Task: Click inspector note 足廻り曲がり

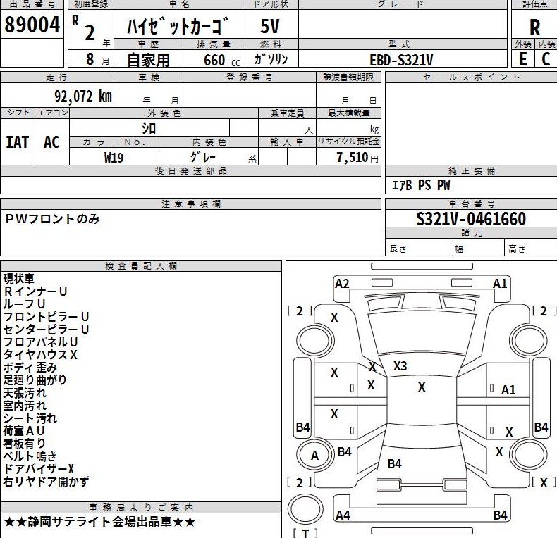Action: pyautogui.click(x=35, y=380)
